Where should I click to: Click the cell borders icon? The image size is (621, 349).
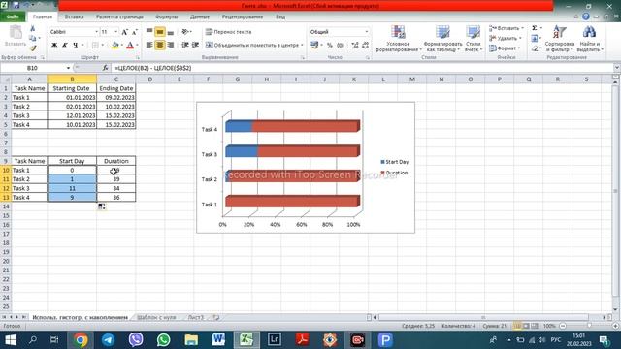[95, 46]
